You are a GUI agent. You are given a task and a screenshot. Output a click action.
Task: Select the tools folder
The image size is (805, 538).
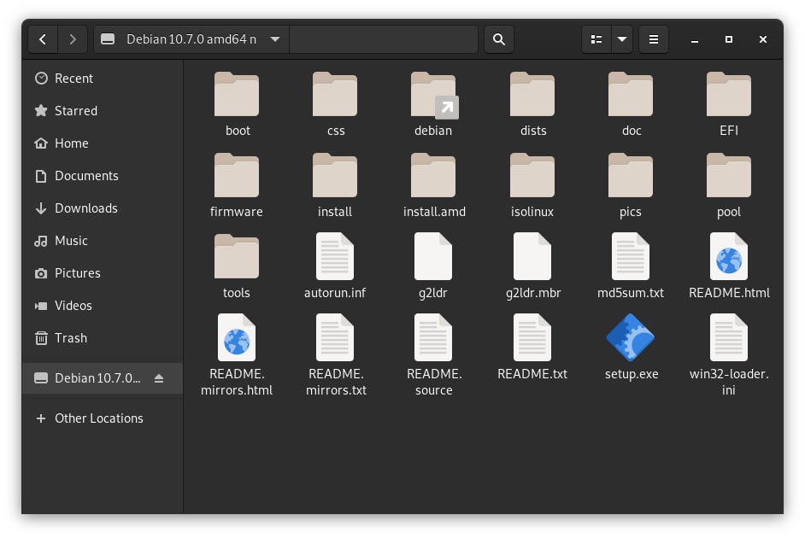point(237,266)
